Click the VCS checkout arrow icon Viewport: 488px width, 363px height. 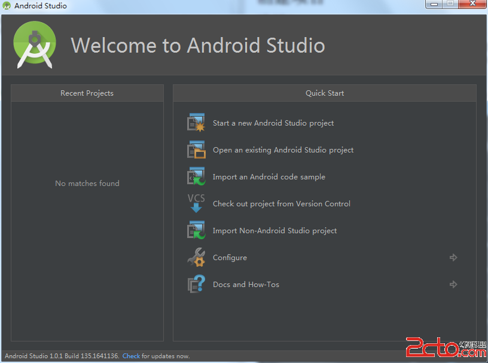click(x=196, y=203)
